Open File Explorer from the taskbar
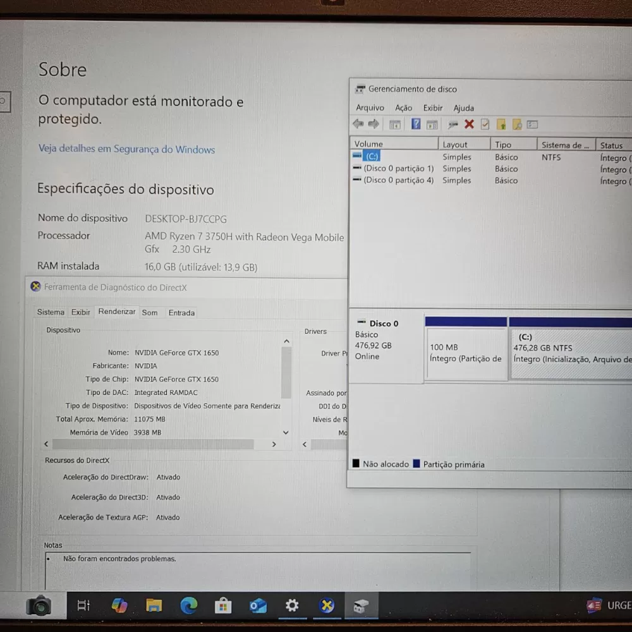 tap(154, 605)
